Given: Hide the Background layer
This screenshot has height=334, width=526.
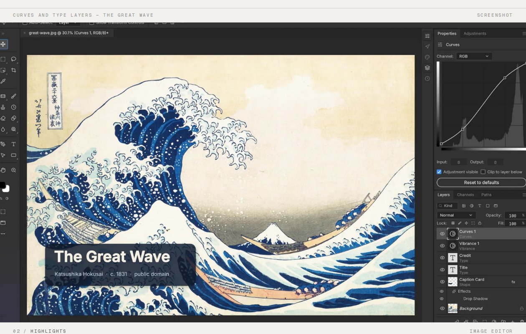Looking at the screenshot, I should (x=442, y=309).
